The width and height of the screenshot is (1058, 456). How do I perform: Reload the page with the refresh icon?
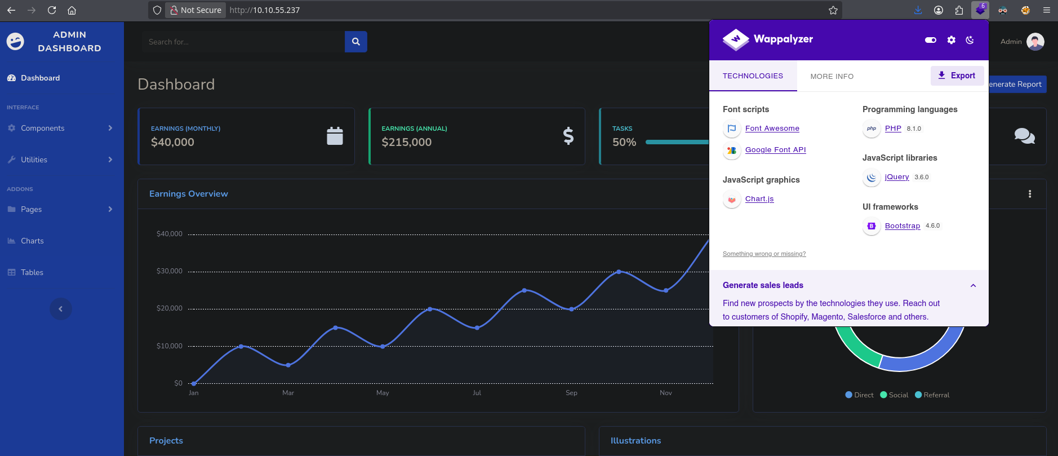coord(52,10)
